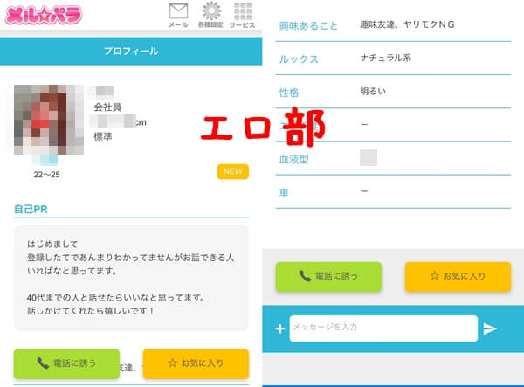
Task: Click 血液型 label
Action: pos(293,159)
